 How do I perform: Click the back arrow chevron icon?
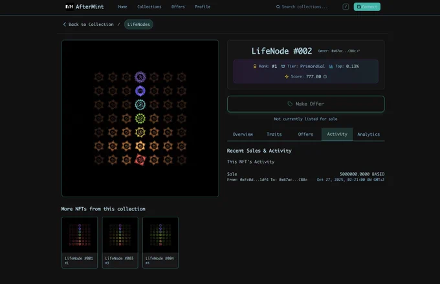(65, 25)
